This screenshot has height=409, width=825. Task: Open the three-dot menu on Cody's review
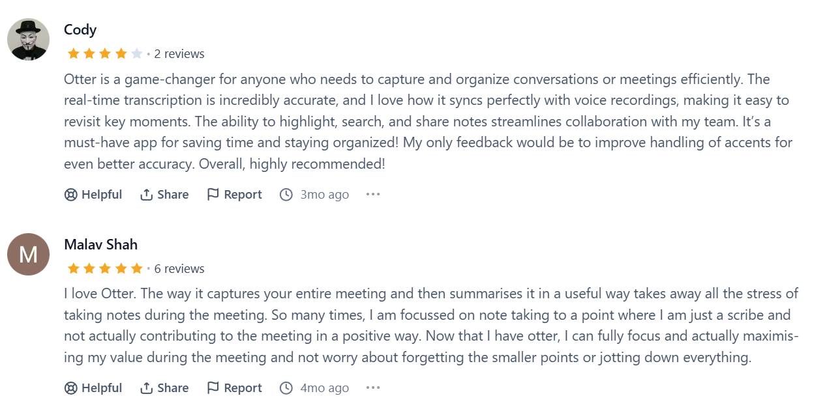pos(373,195)
